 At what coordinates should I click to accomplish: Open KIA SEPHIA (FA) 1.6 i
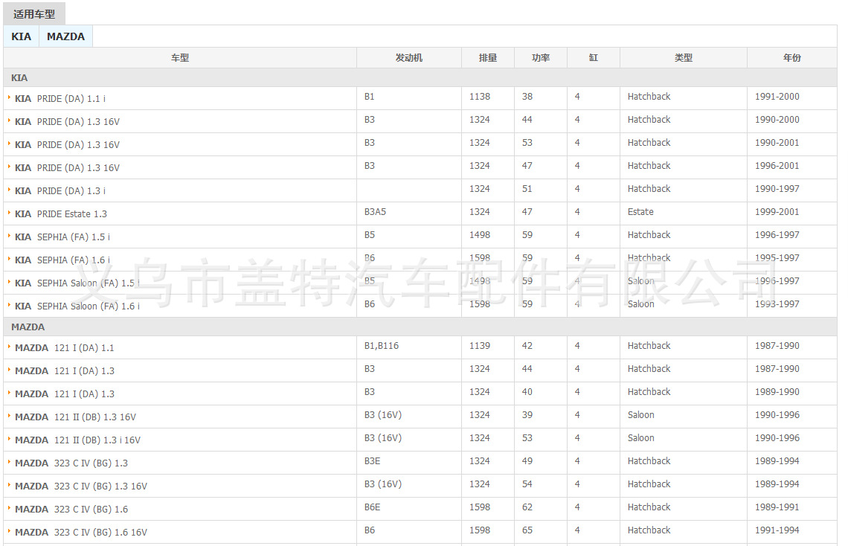(x=62, y=260)
